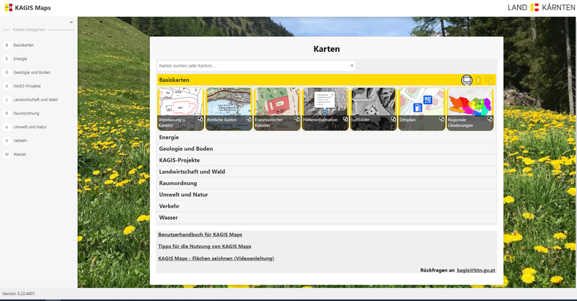Collapse the sidebar with the double-chevron

[71, 22]
